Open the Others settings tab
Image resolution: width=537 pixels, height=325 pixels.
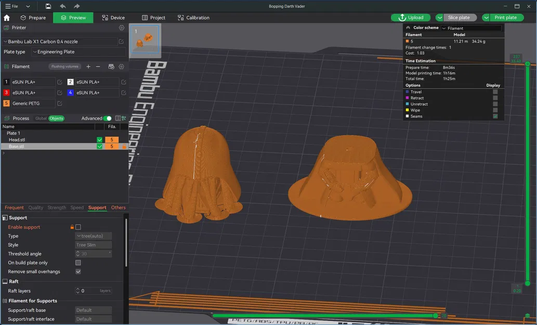[x=119, y=207]
